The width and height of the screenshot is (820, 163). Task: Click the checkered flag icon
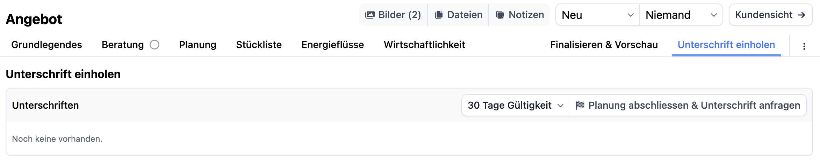click(x=580, y=105)
